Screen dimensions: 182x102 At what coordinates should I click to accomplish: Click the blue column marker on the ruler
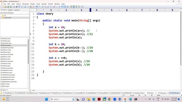[90, 10]
